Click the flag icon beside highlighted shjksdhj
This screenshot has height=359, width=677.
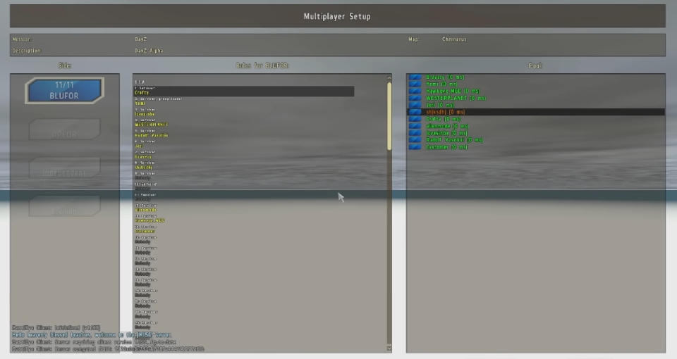click(x=415, y=112)
